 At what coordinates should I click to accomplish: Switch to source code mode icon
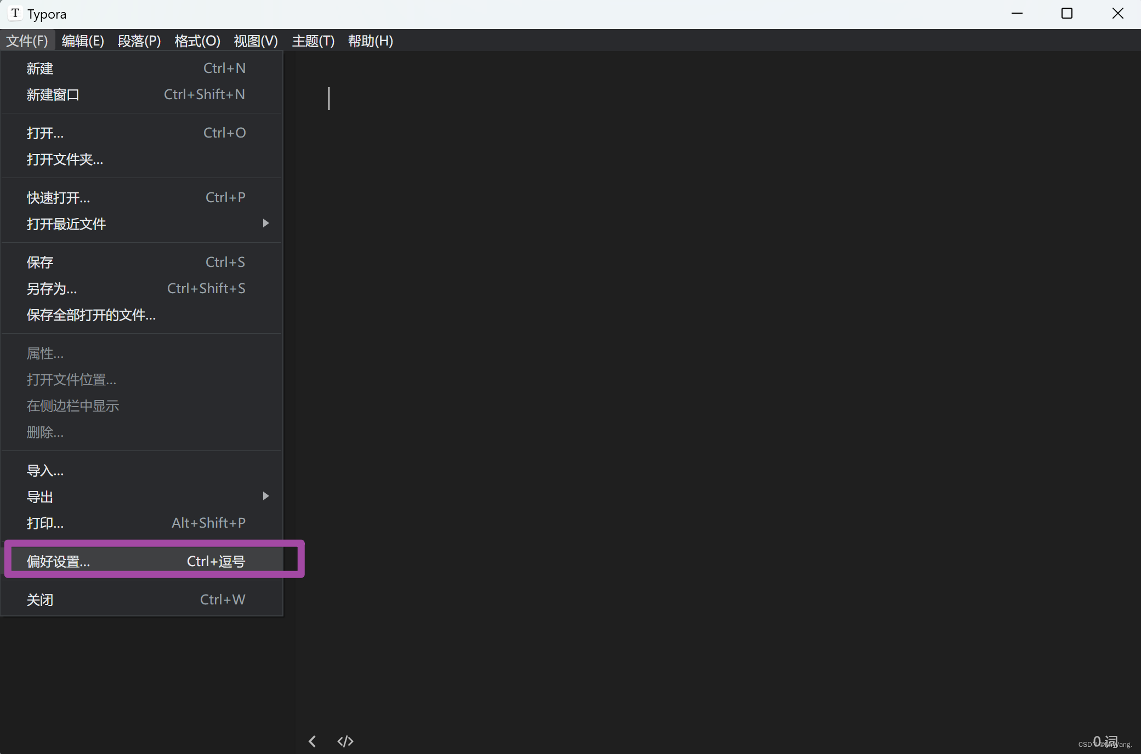[345, 741]
